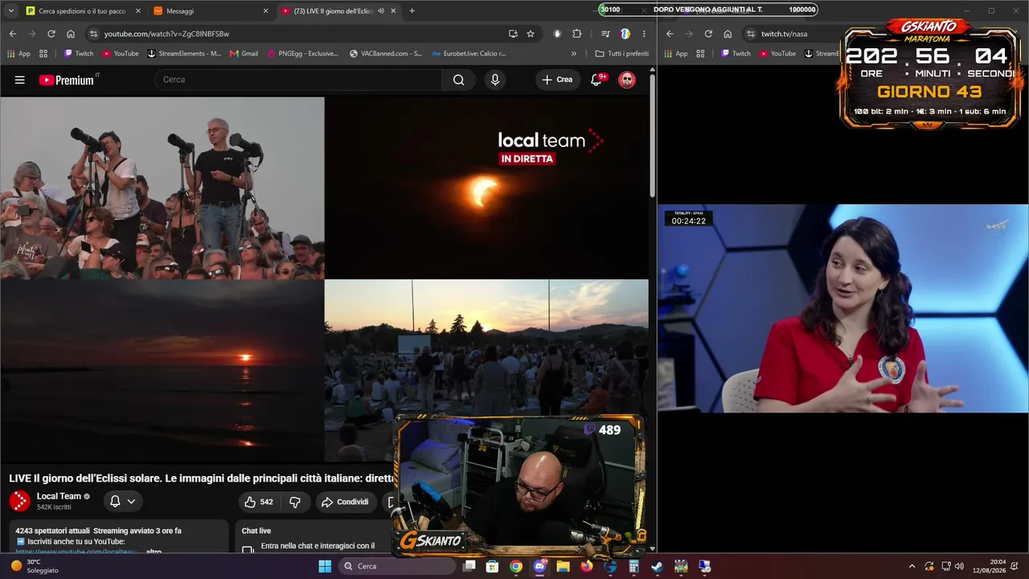Launch Steam from the taskbar
Viewport: 1029px width, 579px height.
658,566
